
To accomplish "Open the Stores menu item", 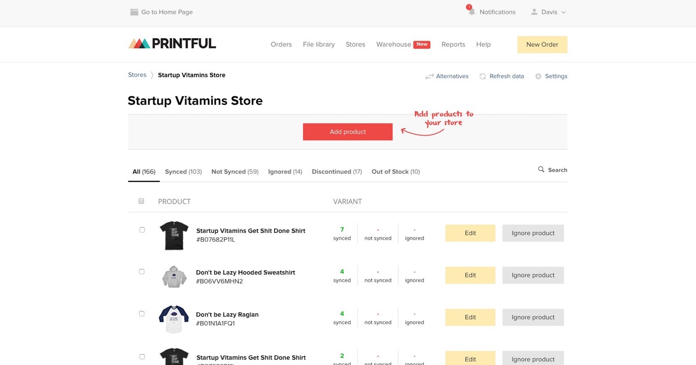I will pos(355,44).
